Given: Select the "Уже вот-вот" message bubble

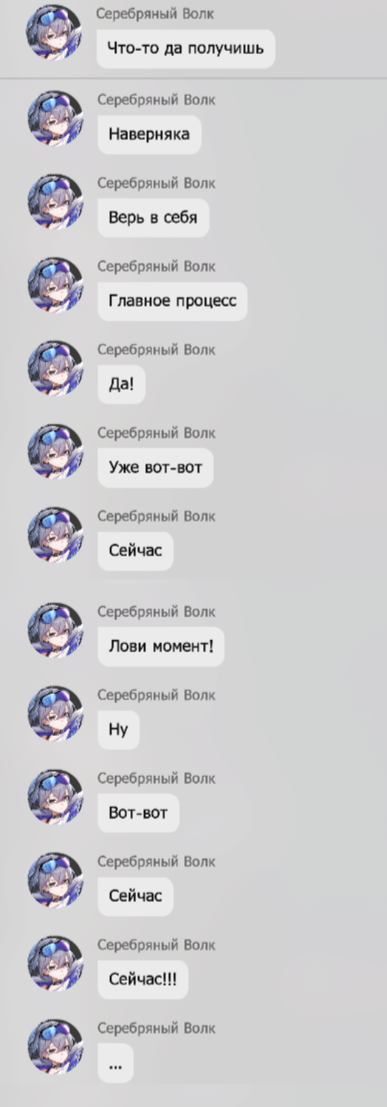Looking at the screenshot, I should [156, 468].
